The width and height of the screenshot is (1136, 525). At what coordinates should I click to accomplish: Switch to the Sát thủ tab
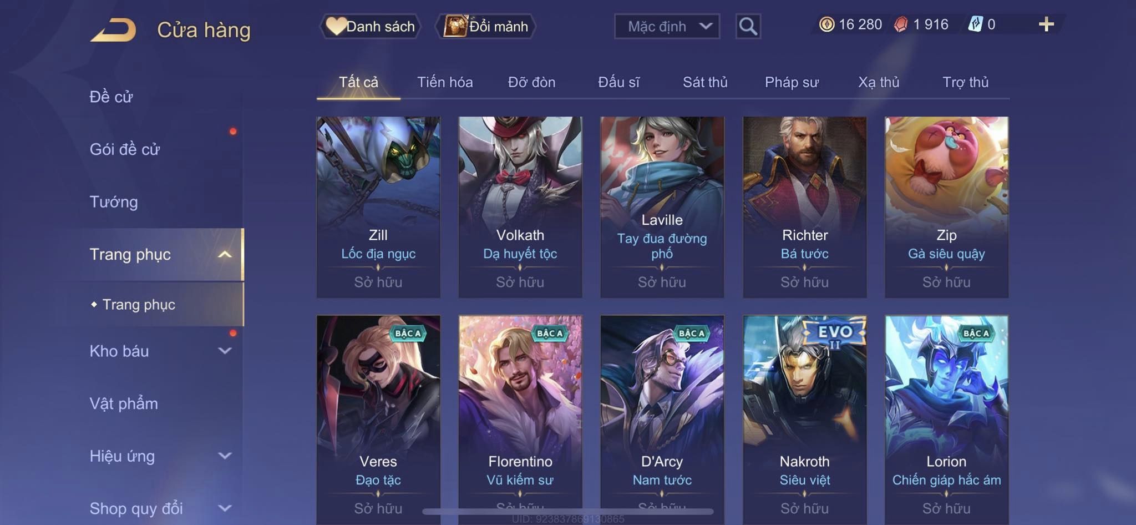coord(705,82)
